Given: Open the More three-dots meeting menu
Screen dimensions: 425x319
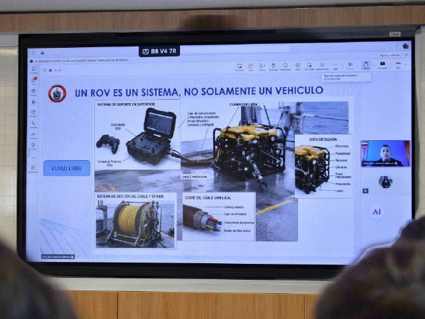Looking at the screenshot, I should 335,66.
